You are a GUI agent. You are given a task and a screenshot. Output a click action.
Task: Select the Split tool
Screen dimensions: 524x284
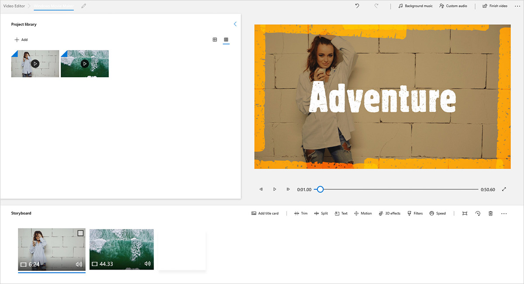(x=321, y=213)
